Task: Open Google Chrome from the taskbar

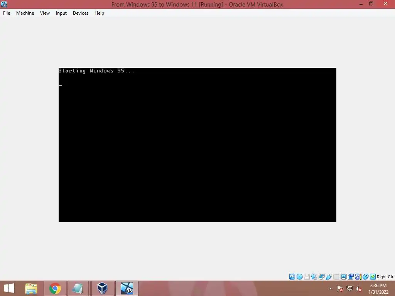Action: click(x=55, y=288)
